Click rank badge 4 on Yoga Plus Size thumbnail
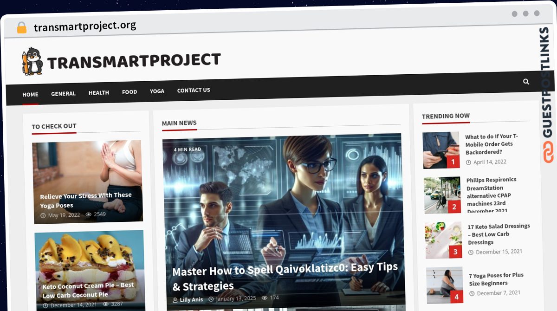Viewport: 557px width, 311px height. click(x=456, y=297)
